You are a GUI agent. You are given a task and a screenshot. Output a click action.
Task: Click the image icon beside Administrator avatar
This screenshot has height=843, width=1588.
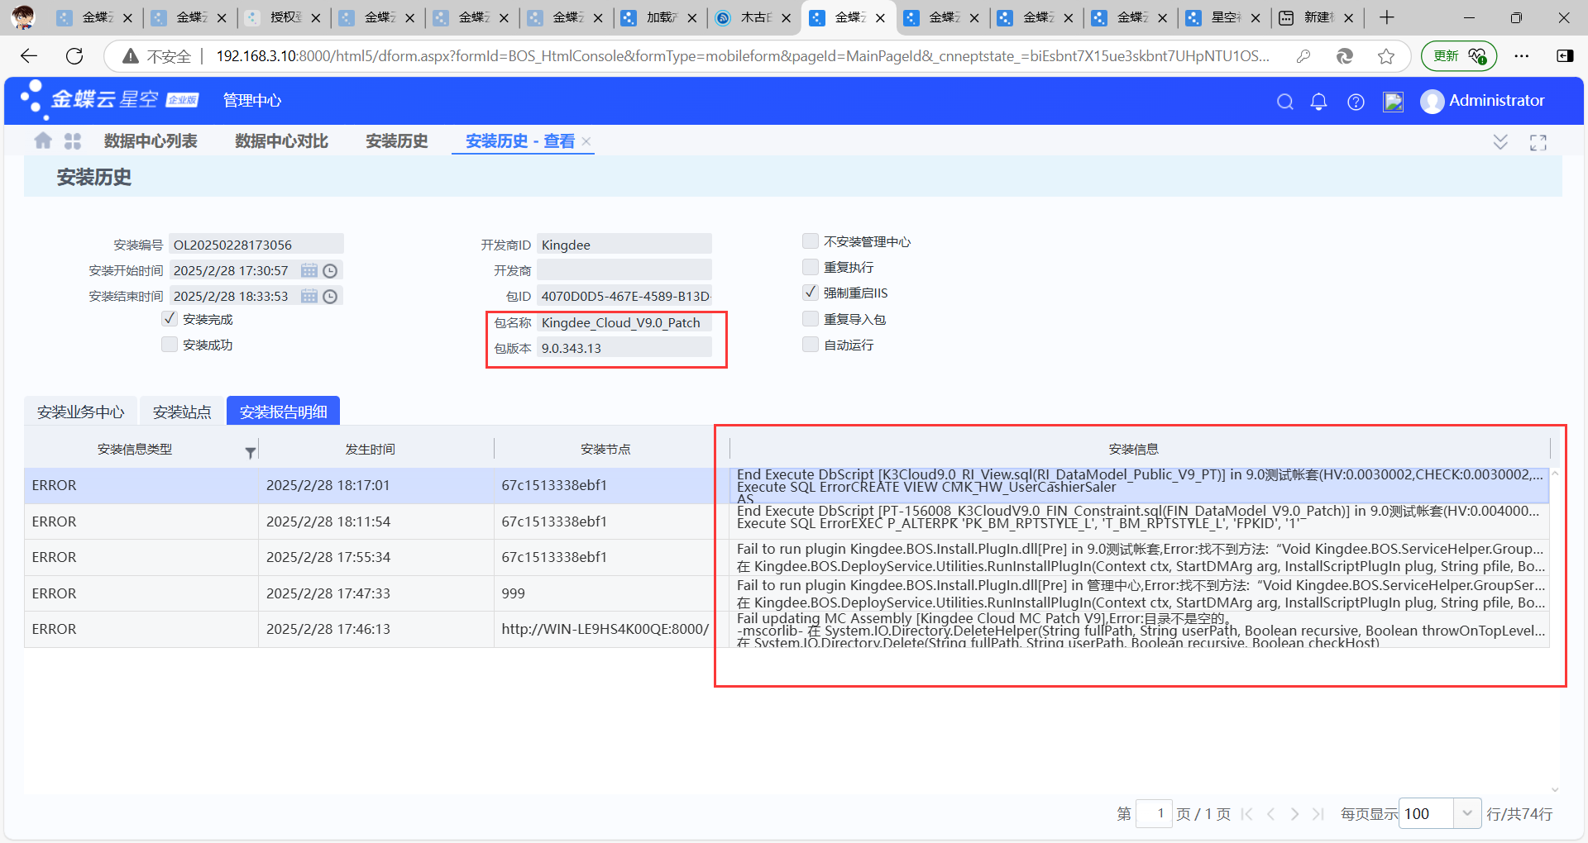pyautogui.click(x=1394, y=101)
